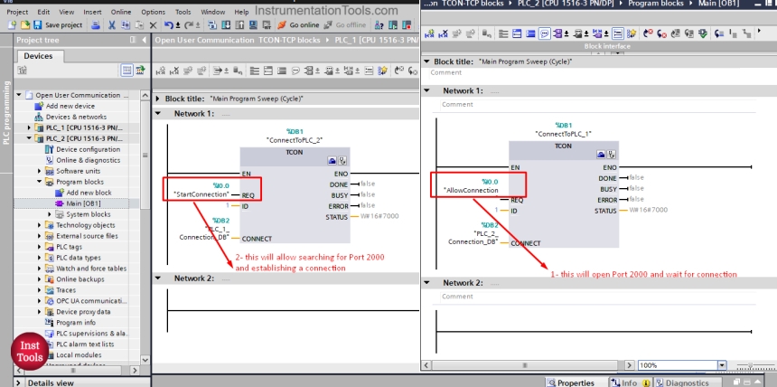Expand the PLC tags folder
The image size is (777, 387).
click(39, 247)
